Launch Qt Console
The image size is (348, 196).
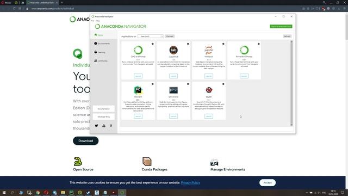173,116
